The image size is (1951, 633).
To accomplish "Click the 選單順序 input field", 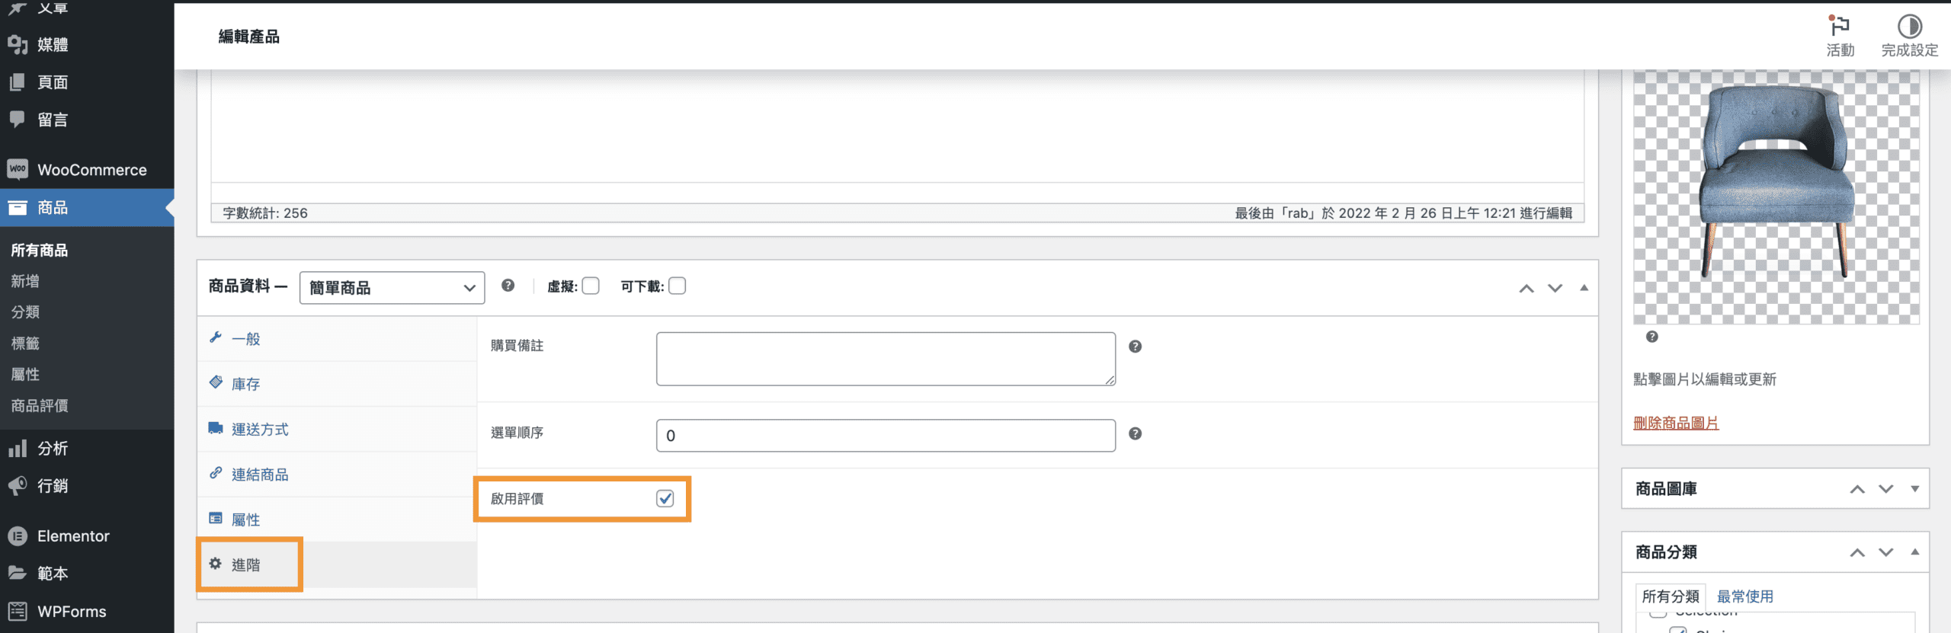I will click(885, 436).
